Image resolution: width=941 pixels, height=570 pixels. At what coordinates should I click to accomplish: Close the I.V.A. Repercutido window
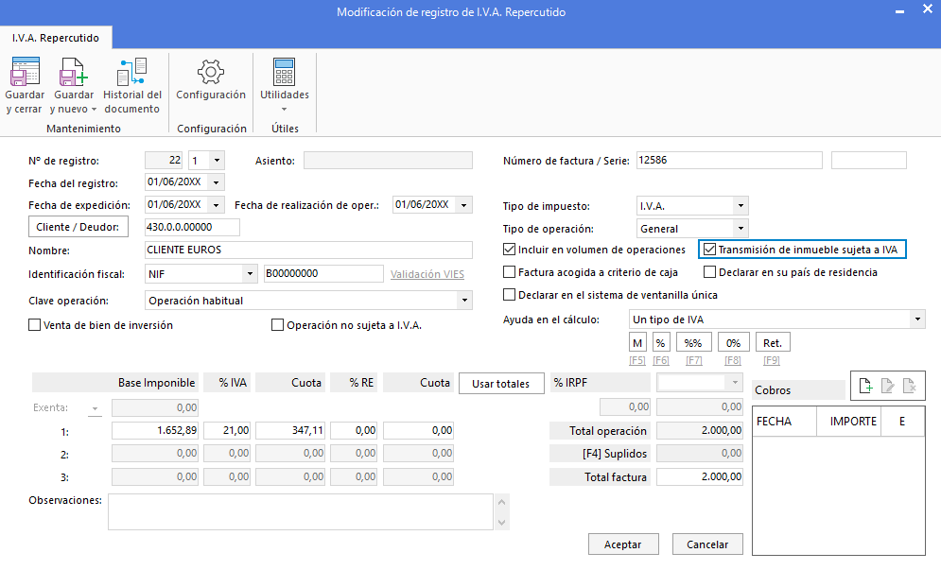(927, 9)
